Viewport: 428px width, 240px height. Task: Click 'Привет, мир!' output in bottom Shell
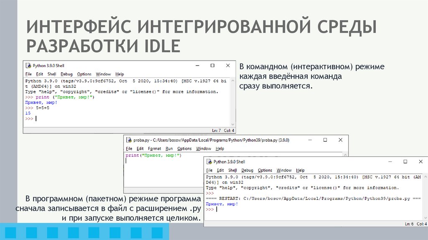tap(222, 204)
